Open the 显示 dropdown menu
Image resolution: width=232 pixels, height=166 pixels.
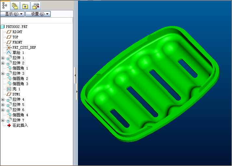[12, 14]
